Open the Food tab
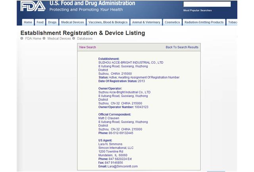 (x=40, y=22)
